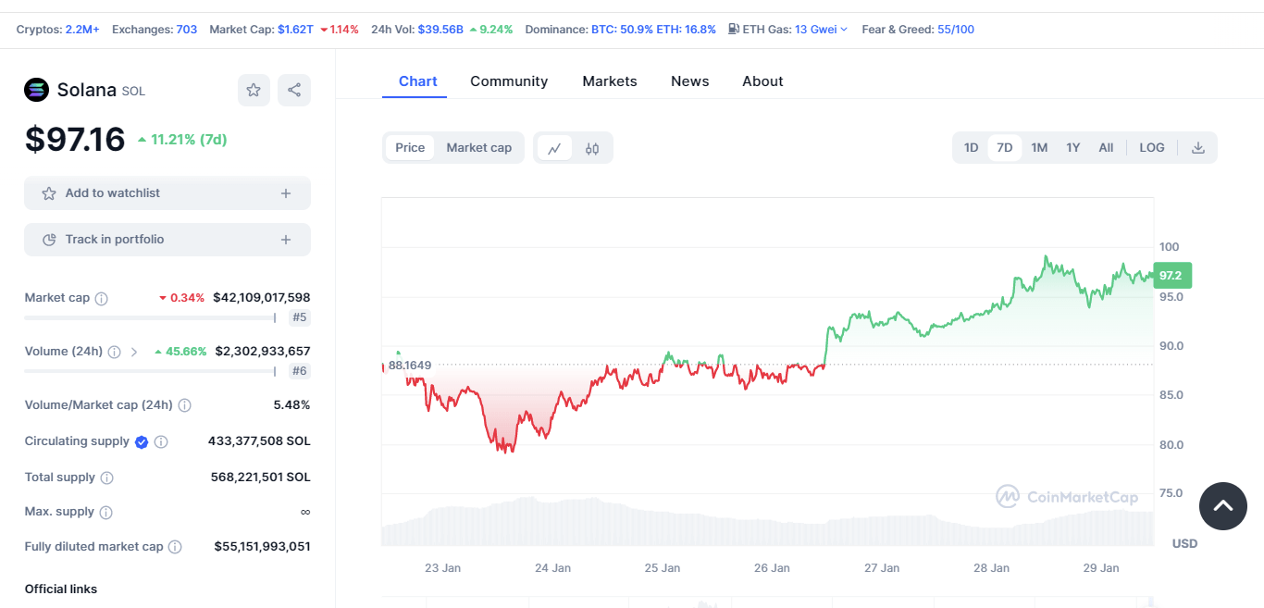Viewport: 1264px width, 608px height.
Task: Click the market cap value $42,109,017,598
Action: [x=262, y=298]
